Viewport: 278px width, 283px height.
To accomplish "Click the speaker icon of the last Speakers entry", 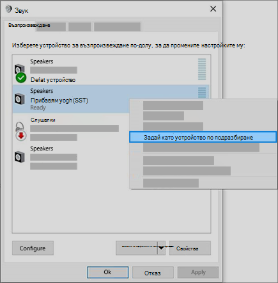I will (x=20, y=157).
